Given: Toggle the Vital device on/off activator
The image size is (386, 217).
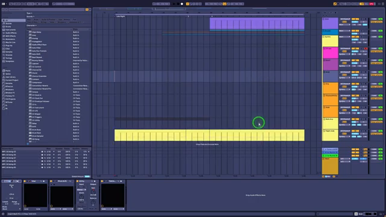Looking at the screenshot, I should (x=25, y=181).
